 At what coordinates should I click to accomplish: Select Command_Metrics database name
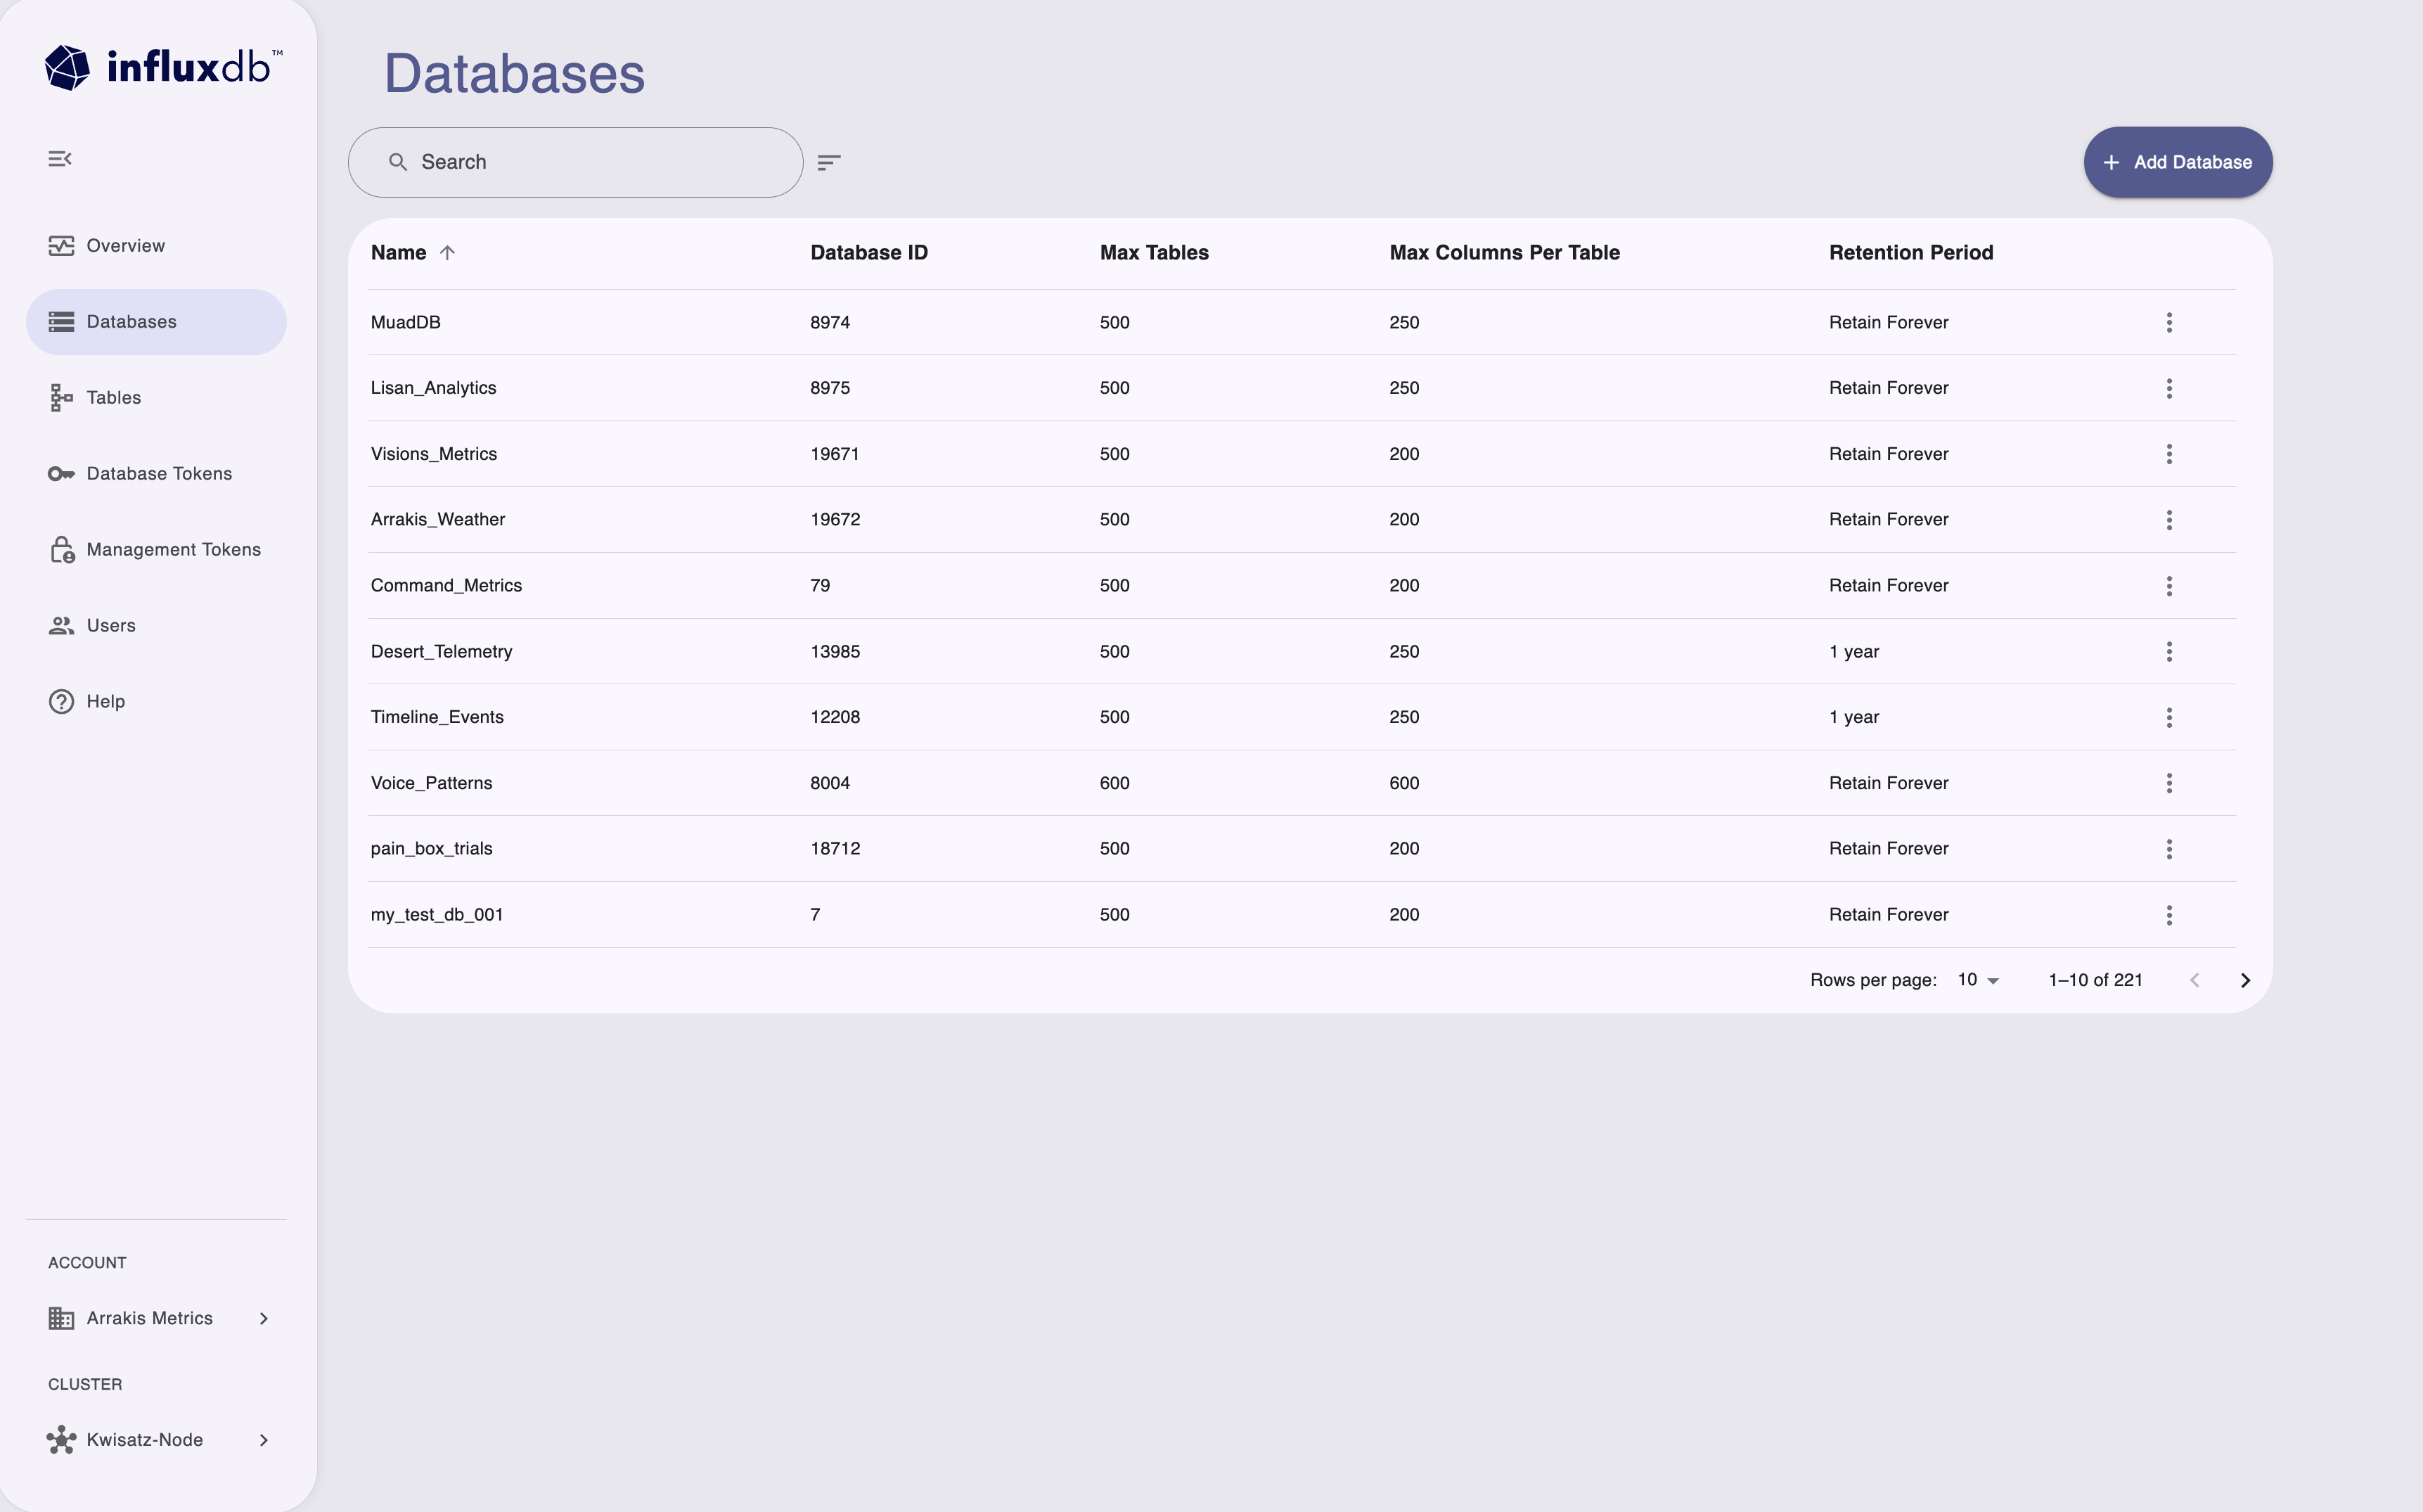point(446,586)
